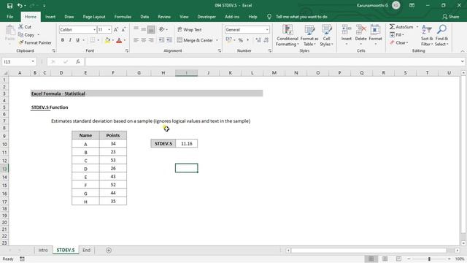The height and width of the screenshot is (263, 467).
Task: Click the Copy icon
Action: pyautogui.click(x=21, y=34)
